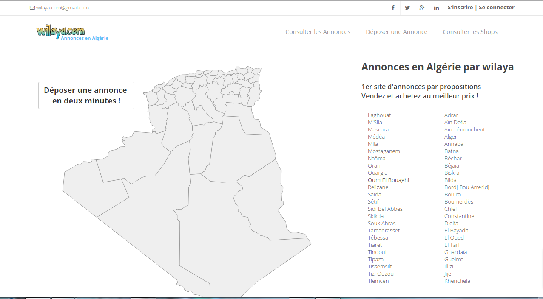Choose Oran in the wilaya list

(374, 166)
